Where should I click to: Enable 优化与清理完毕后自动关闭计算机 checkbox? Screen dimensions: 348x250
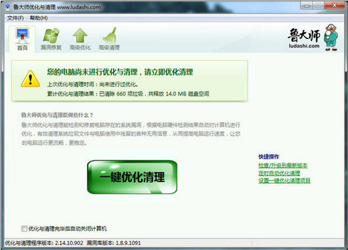coord(24,229)
